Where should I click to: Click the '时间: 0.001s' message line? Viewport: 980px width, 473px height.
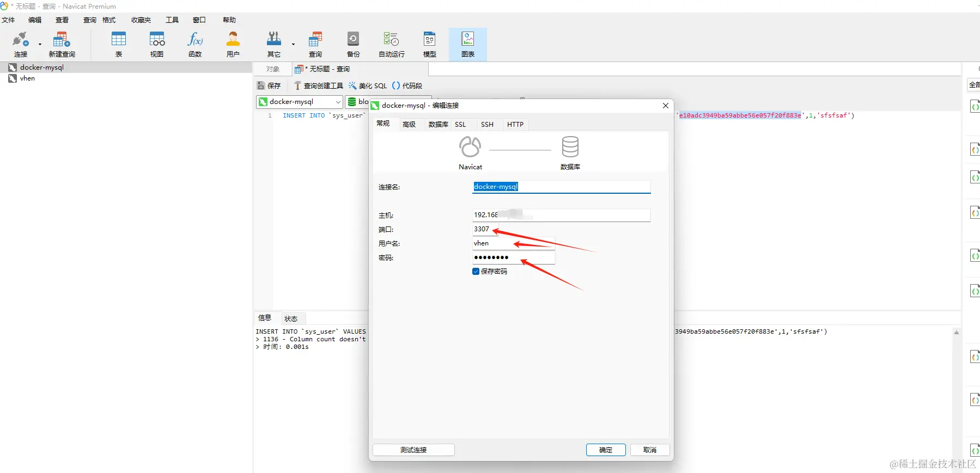pyautogui.click(x=282, y=347)
